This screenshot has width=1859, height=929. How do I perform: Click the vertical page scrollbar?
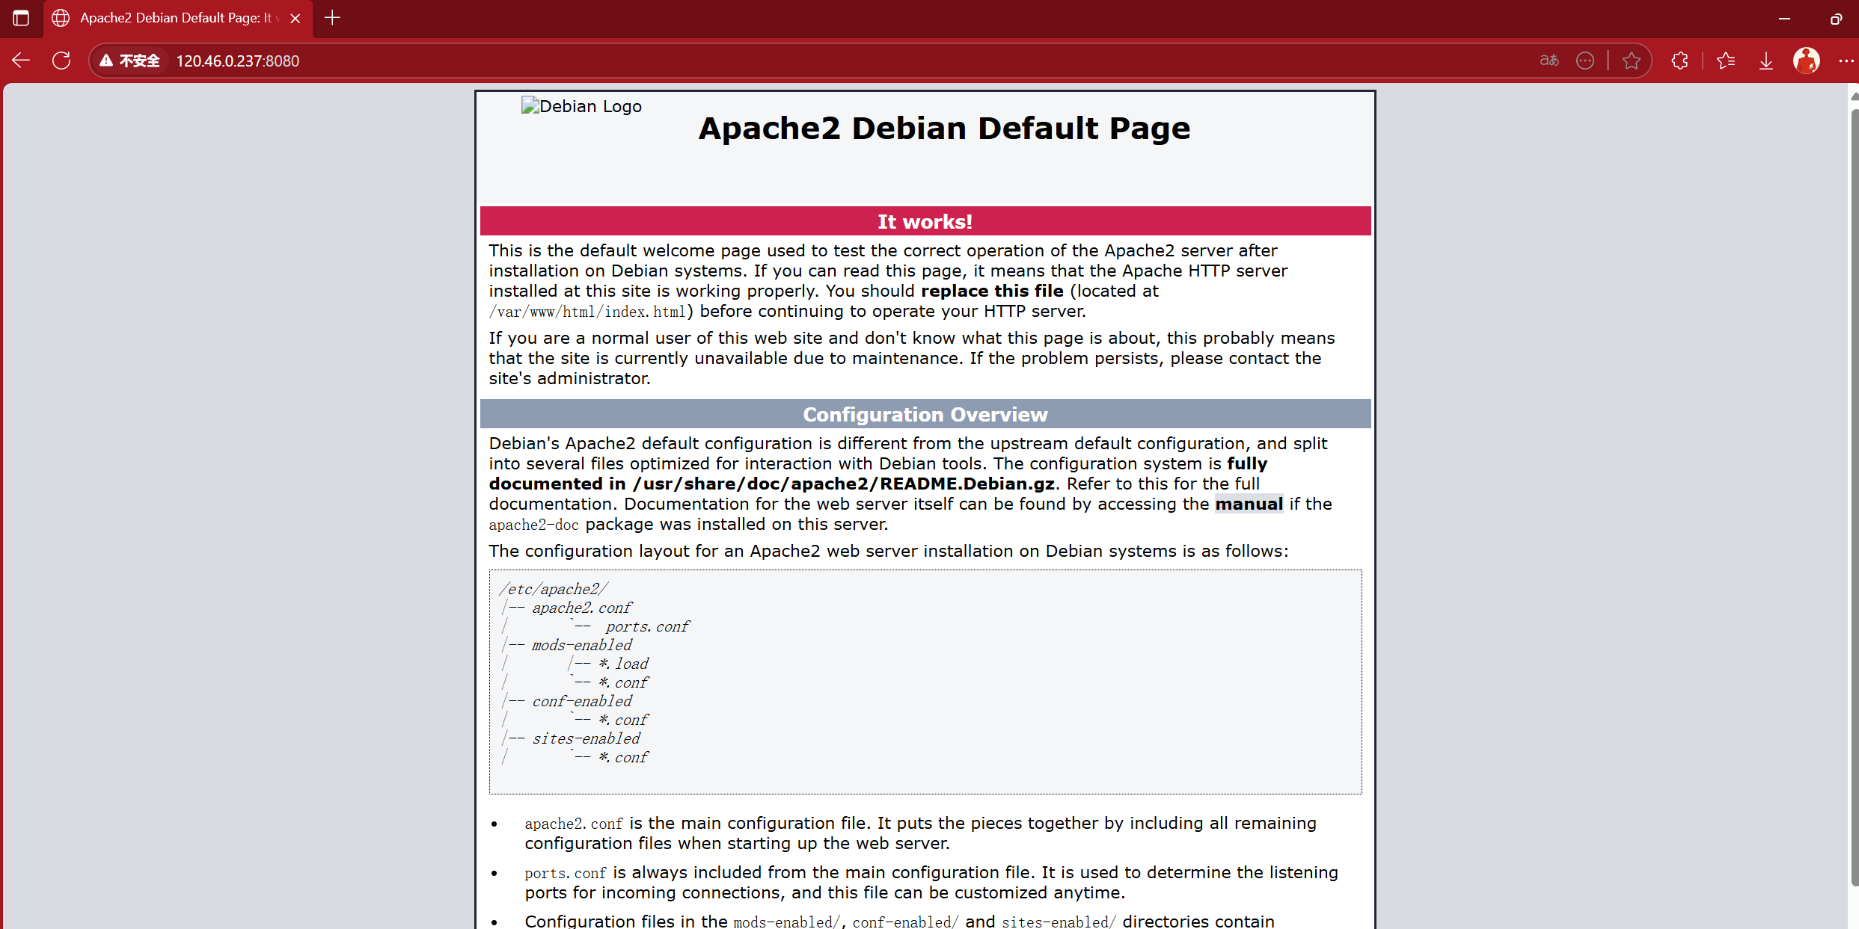(x=1854, y=493)
